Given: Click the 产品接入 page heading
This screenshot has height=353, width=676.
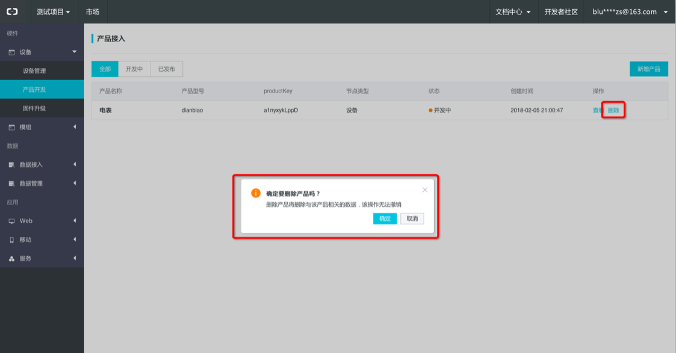Looking at the screenshot, I should (x=111, y=38).
